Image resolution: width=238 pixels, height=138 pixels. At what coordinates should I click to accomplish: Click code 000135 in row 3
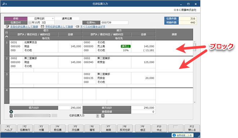coord(89,78)
